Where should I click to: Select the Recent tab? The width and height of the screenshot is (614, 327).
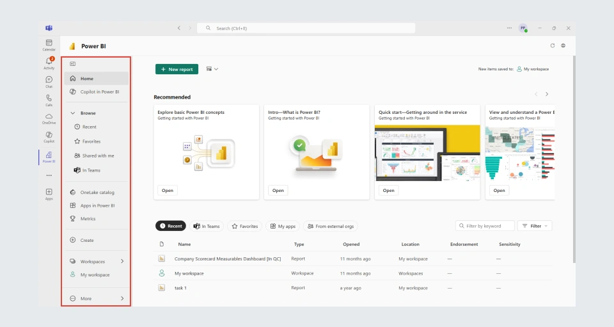[x=171, y=226]
